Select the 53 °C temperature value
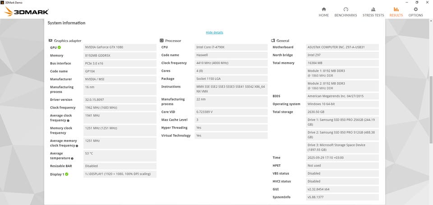 point(120,155)
